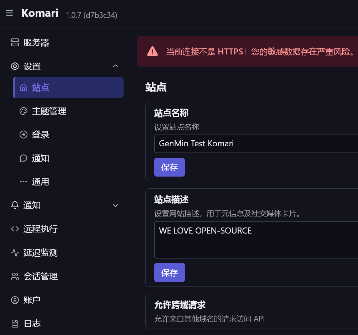Toggle the sidebar with the hamburger icon
The height and width of the screenshot is (335, 358).
[9, 13]
